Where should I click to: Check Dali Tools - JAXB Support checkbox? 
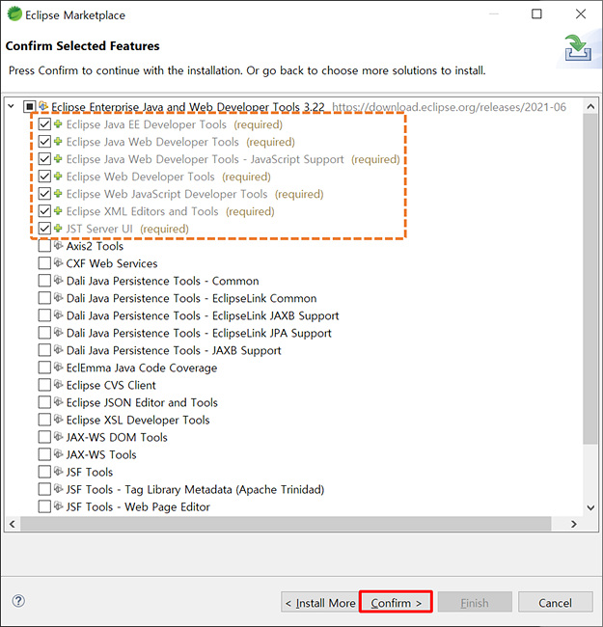tap(44, 350)
